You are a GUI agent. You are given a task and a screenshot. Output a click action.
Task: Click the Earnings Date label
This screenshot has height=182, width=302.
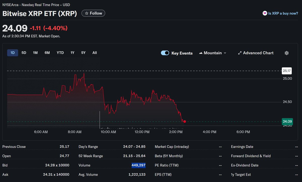pyautogui.click(x=242, y=147)
